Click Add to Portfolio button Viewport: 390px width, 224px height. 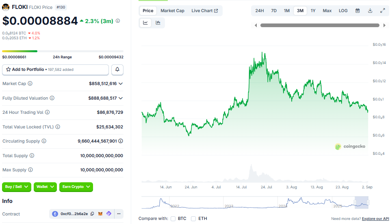point(56,70)
